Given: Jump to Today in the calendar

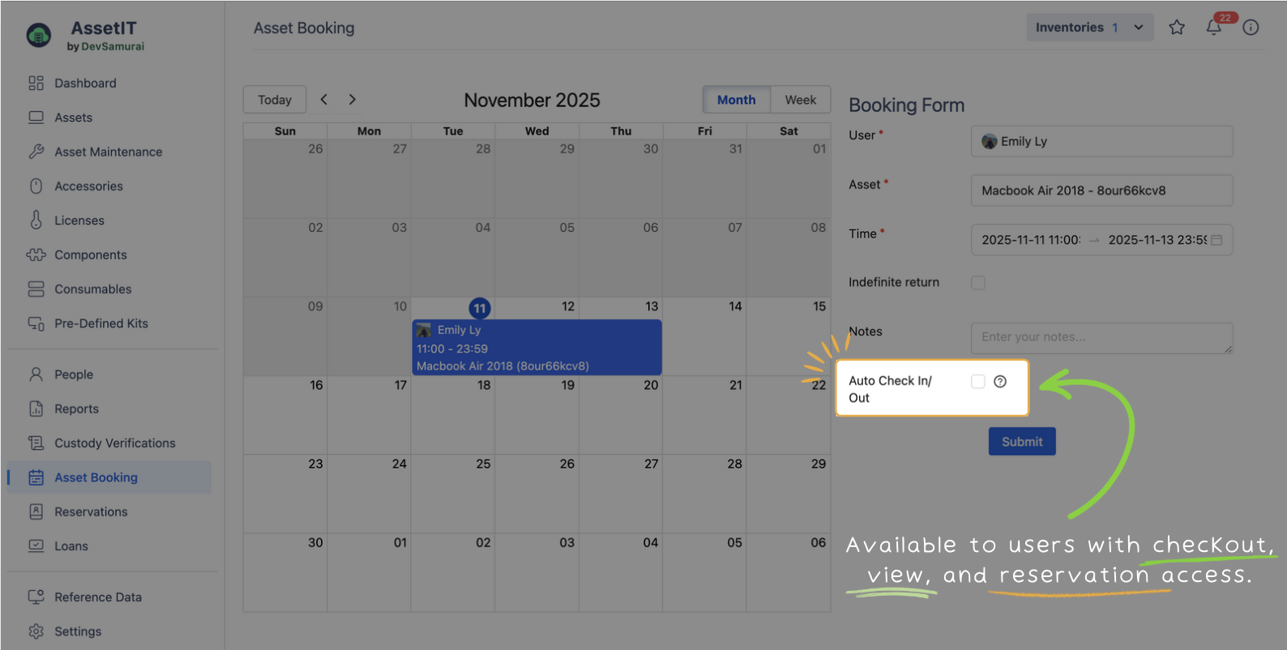Looking at the screenshot, I should tap(275, 100).
